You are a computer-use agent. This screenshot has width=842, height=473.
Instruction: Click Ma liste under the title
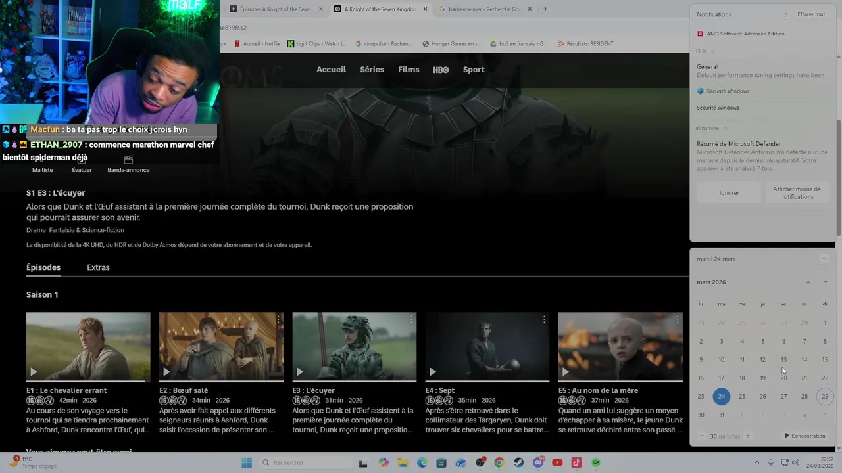pyautogui.click(x=43, y=170)
